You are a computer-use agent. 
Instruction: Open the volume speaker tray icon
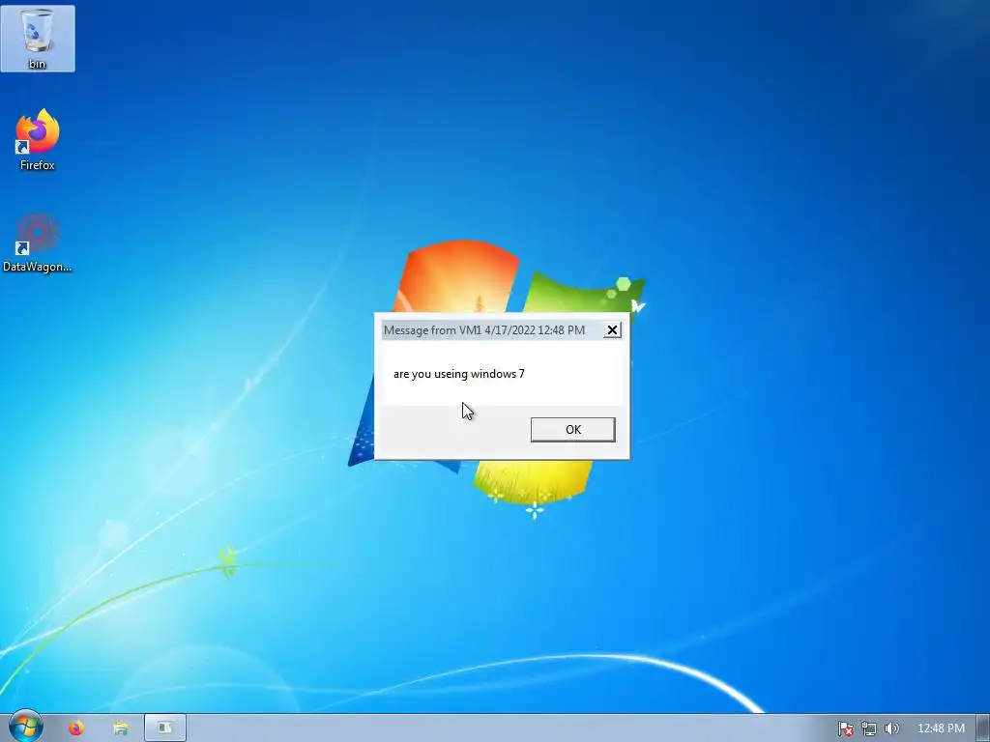(891, 728)
